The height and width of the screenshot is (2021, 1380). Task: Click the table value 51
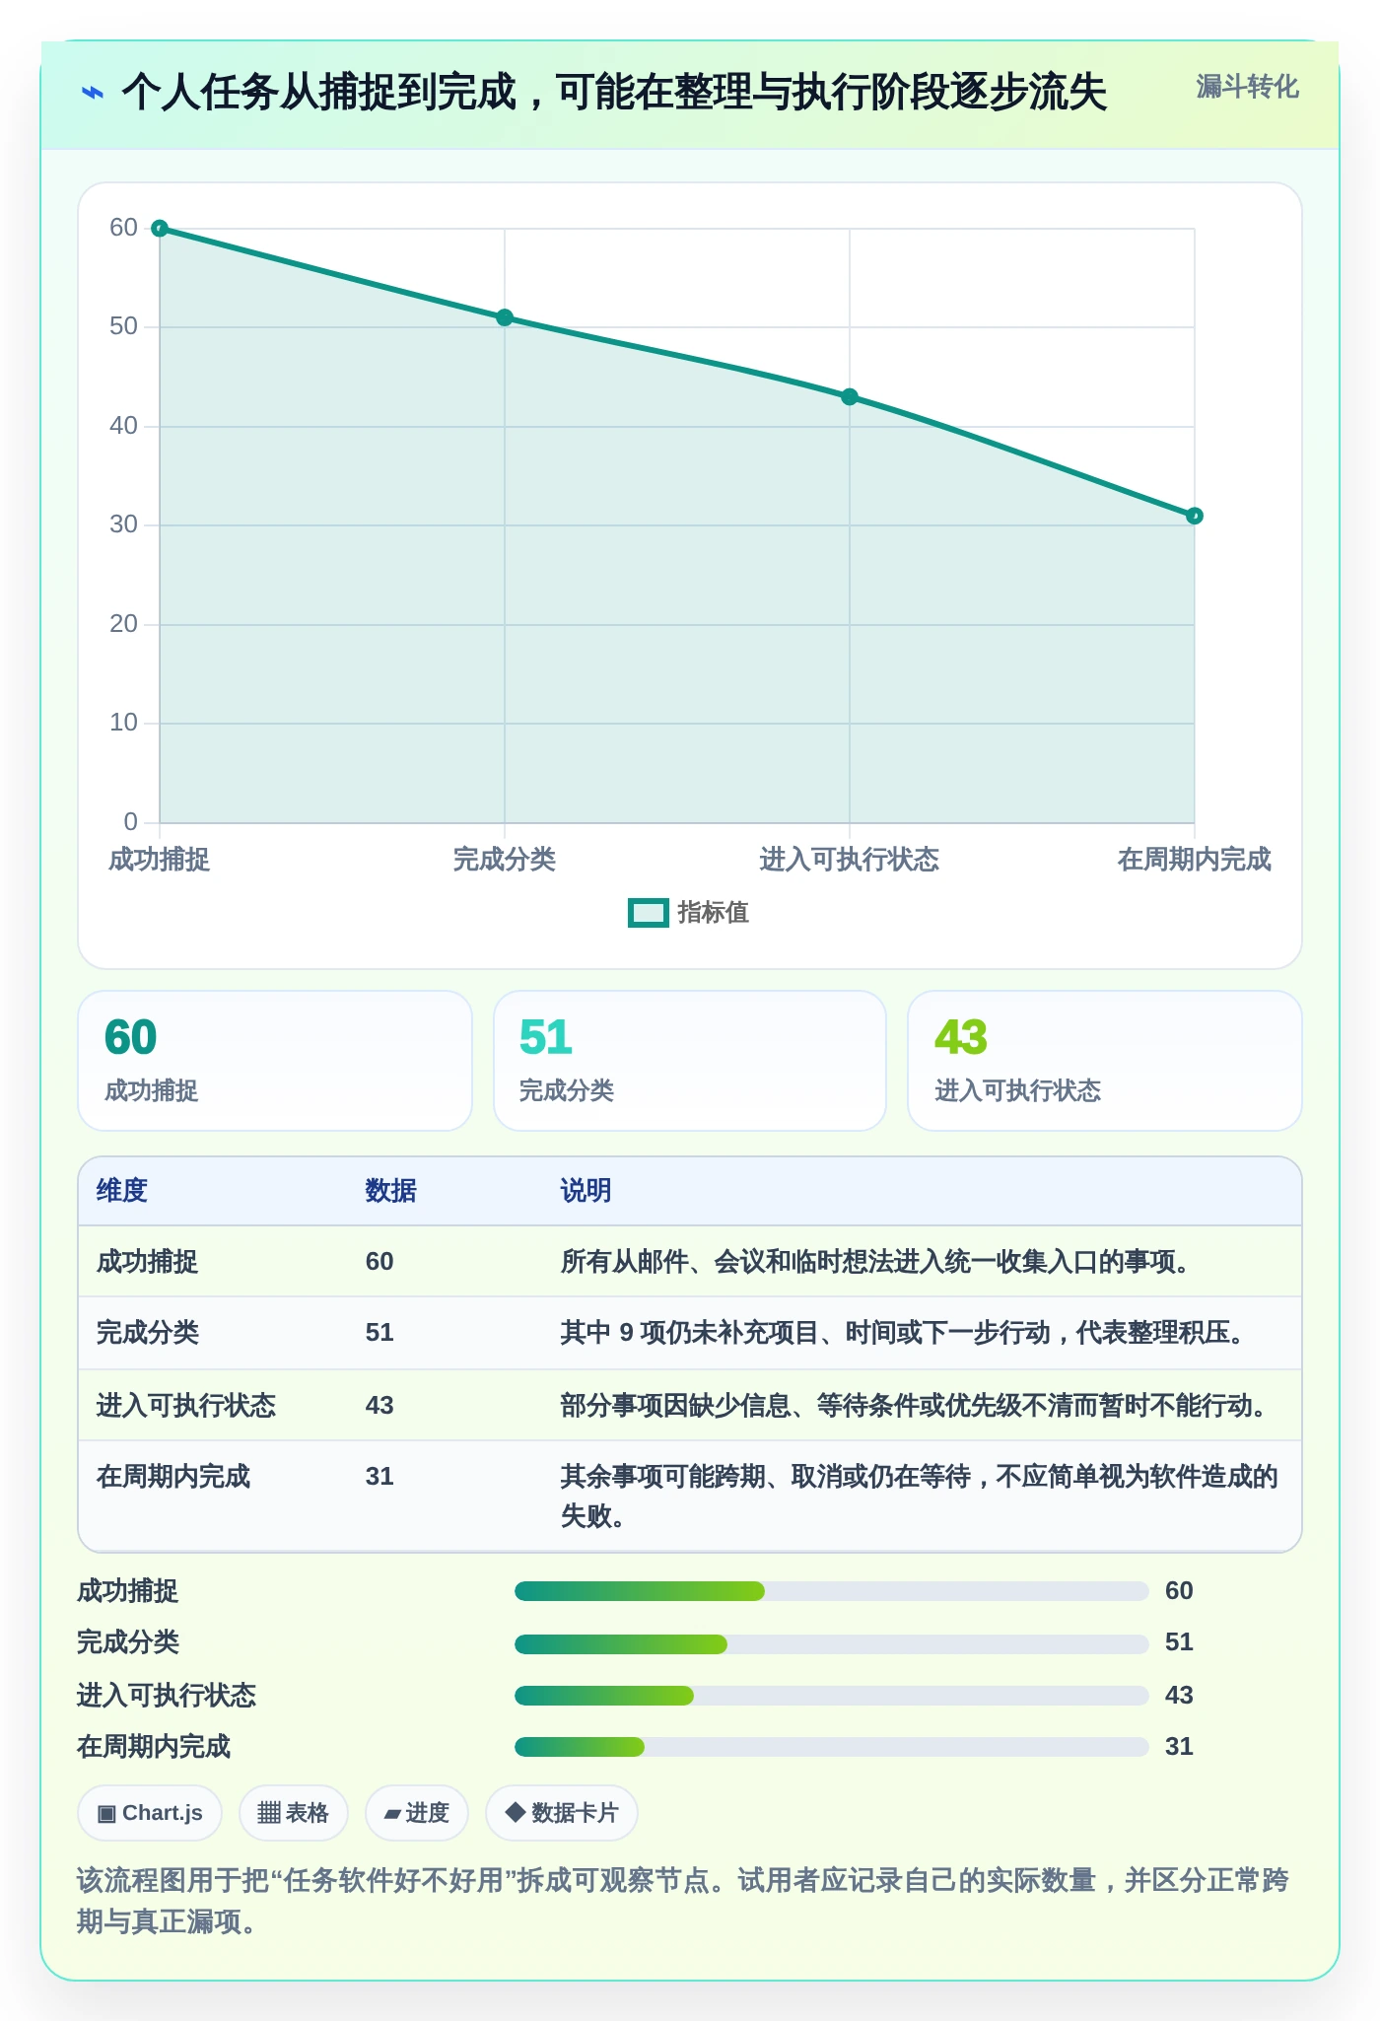click(379, 1333)
